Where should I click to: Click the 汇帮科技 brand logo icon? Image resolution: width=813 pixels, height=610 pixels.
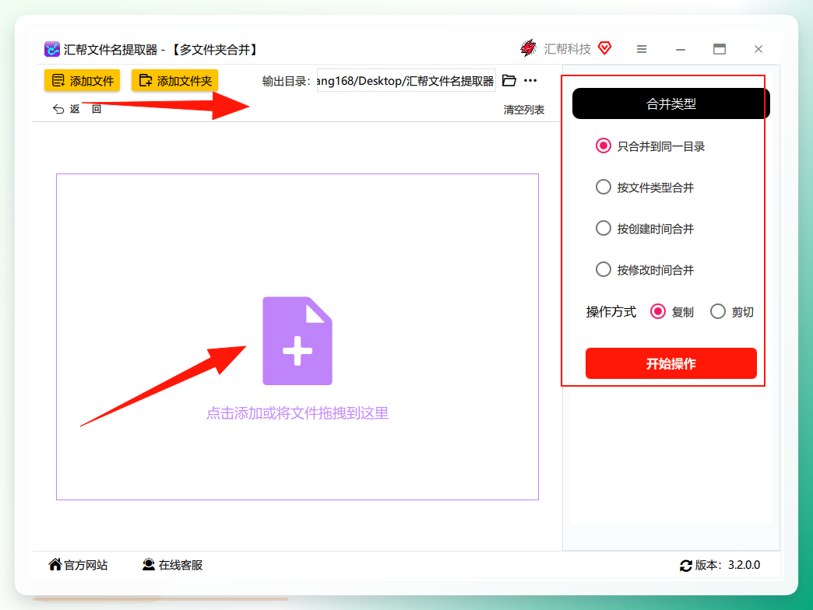click(x=528, y=48)
